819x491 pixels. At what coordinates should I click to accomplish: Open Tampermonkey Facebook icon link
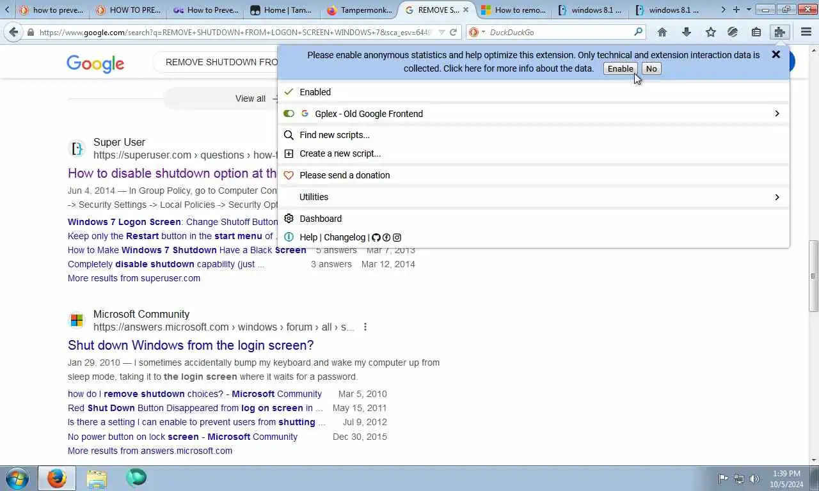pos(386,237)
